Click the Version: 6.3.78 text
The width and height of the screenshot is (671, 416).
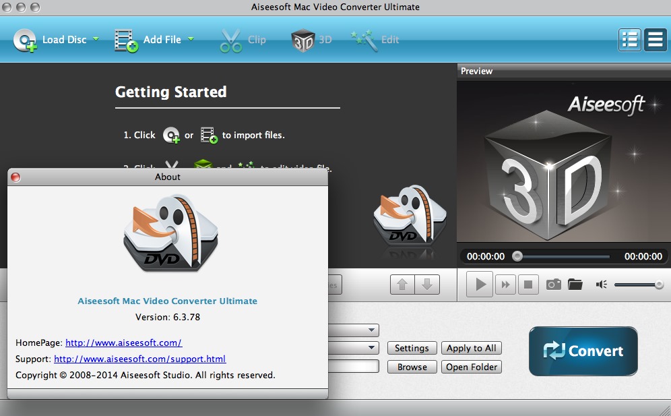[168, 317]
